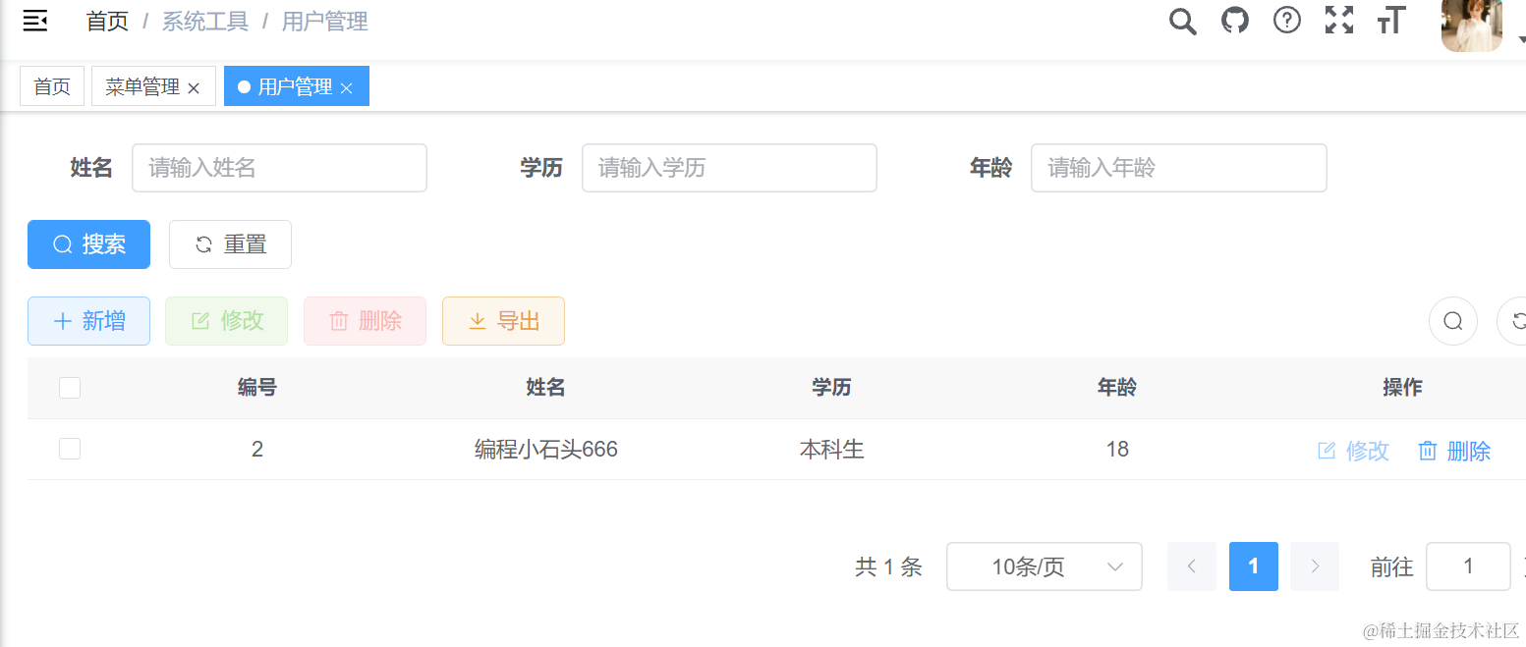Image resolution: width=1526 pixels, height=647 pixels.
Task: Click the blue 搜索 button
Action: coord(88,244)
